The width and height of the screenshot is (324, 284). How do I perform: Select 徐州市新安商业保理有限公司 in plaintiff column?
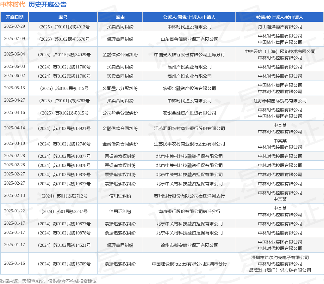click(189, 245)
